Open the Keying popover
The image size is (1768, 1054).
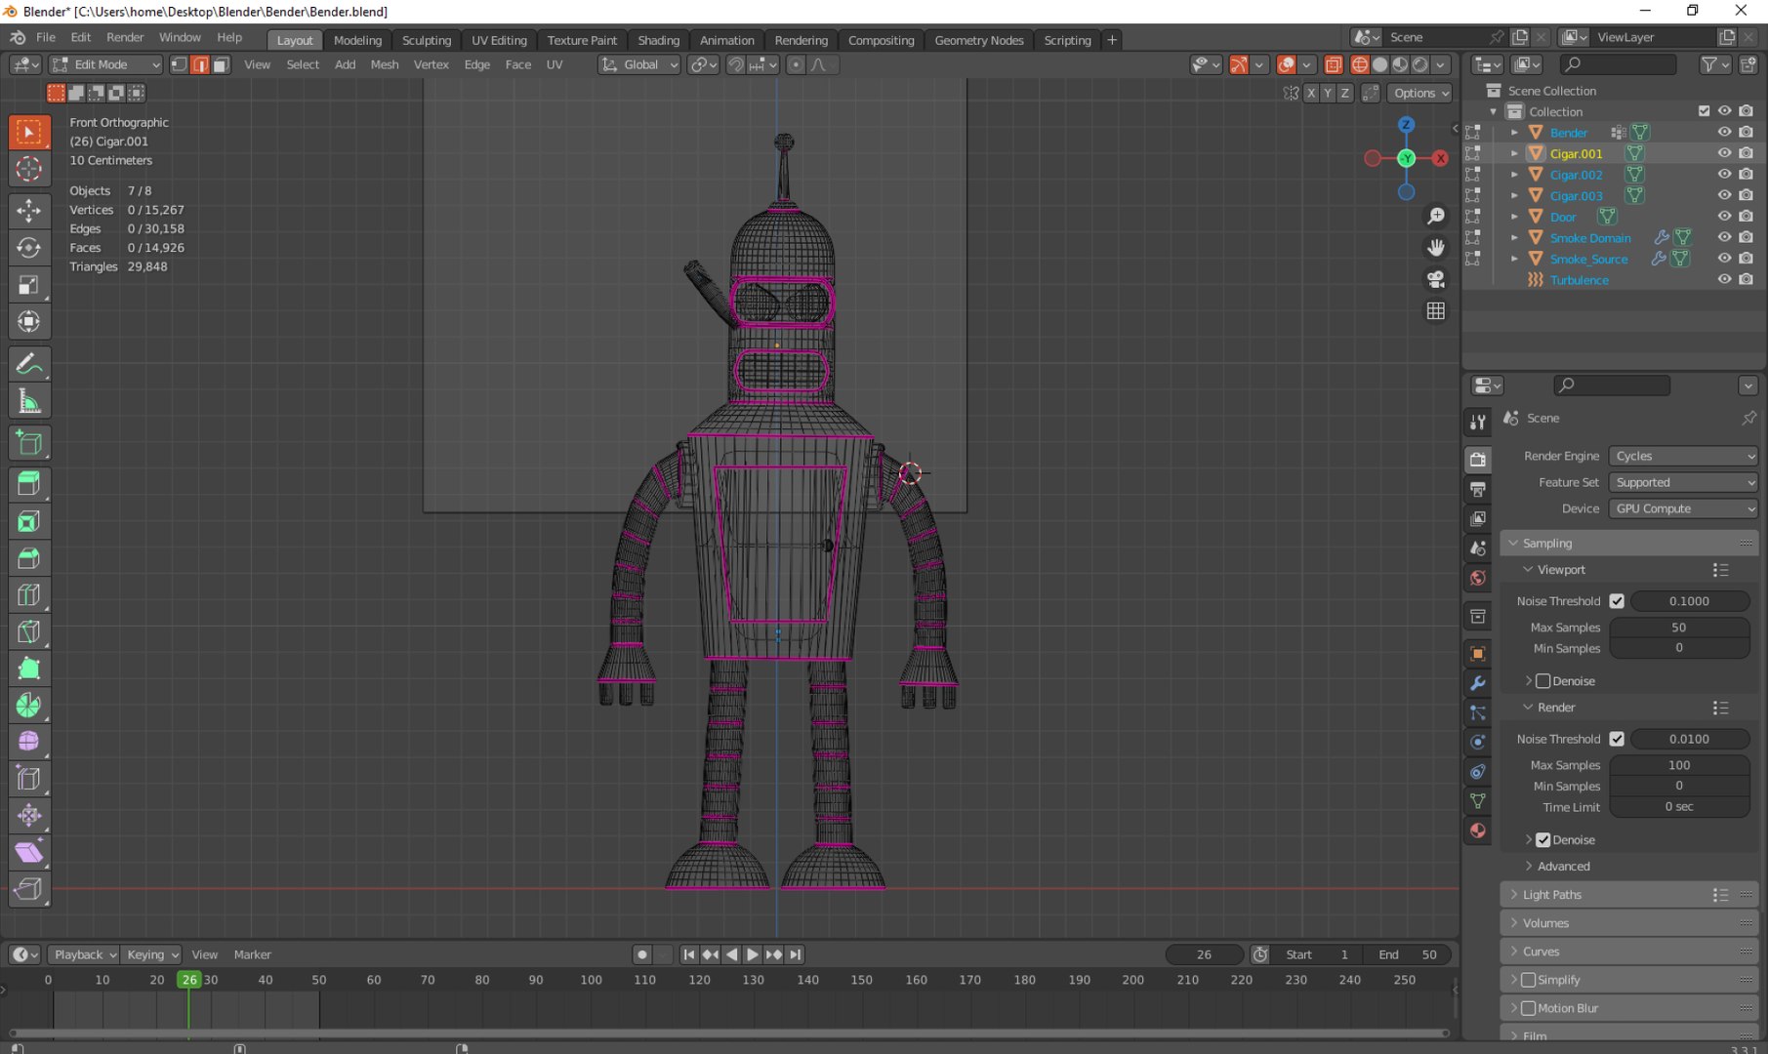pos(152,954)
